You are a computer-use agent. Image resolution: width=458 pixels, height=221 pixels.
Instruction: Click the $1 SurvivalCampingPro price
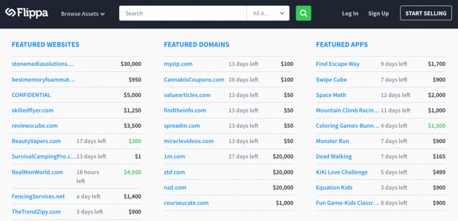138,156
